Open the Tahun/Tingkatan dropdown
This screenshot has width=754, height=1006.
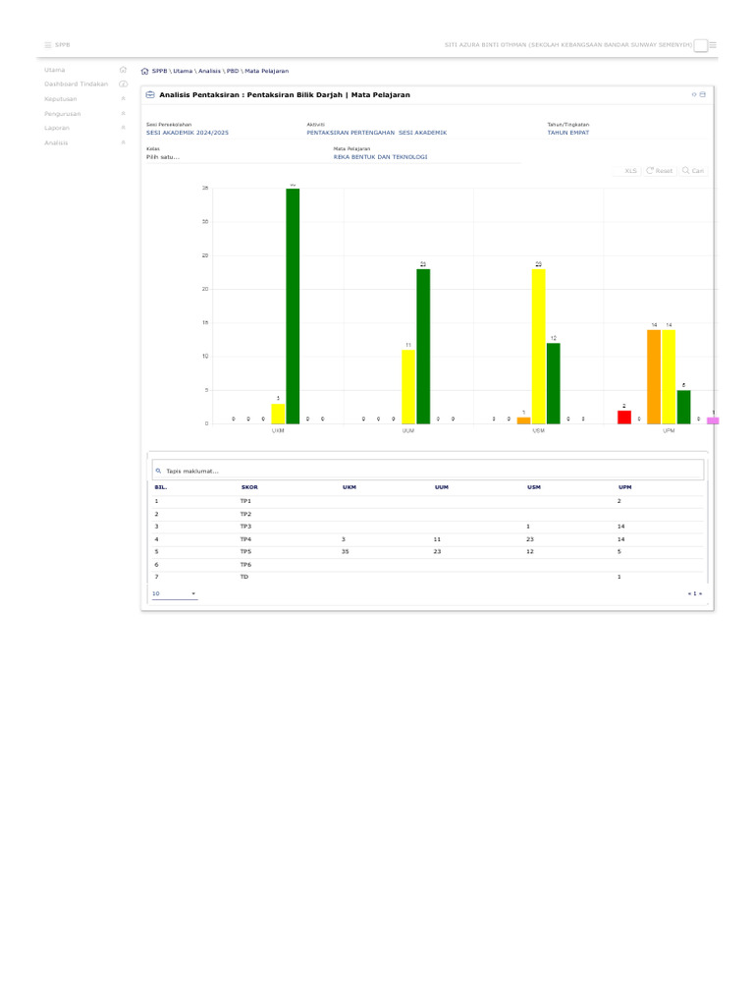click(627, 133)
